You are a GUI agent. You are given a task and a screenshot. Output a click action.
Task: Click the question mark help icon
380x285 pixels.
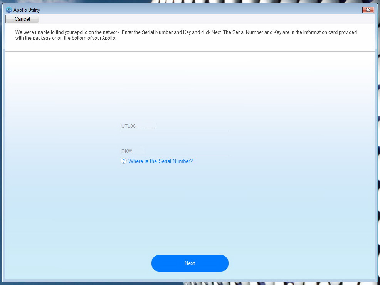point(124,161)
